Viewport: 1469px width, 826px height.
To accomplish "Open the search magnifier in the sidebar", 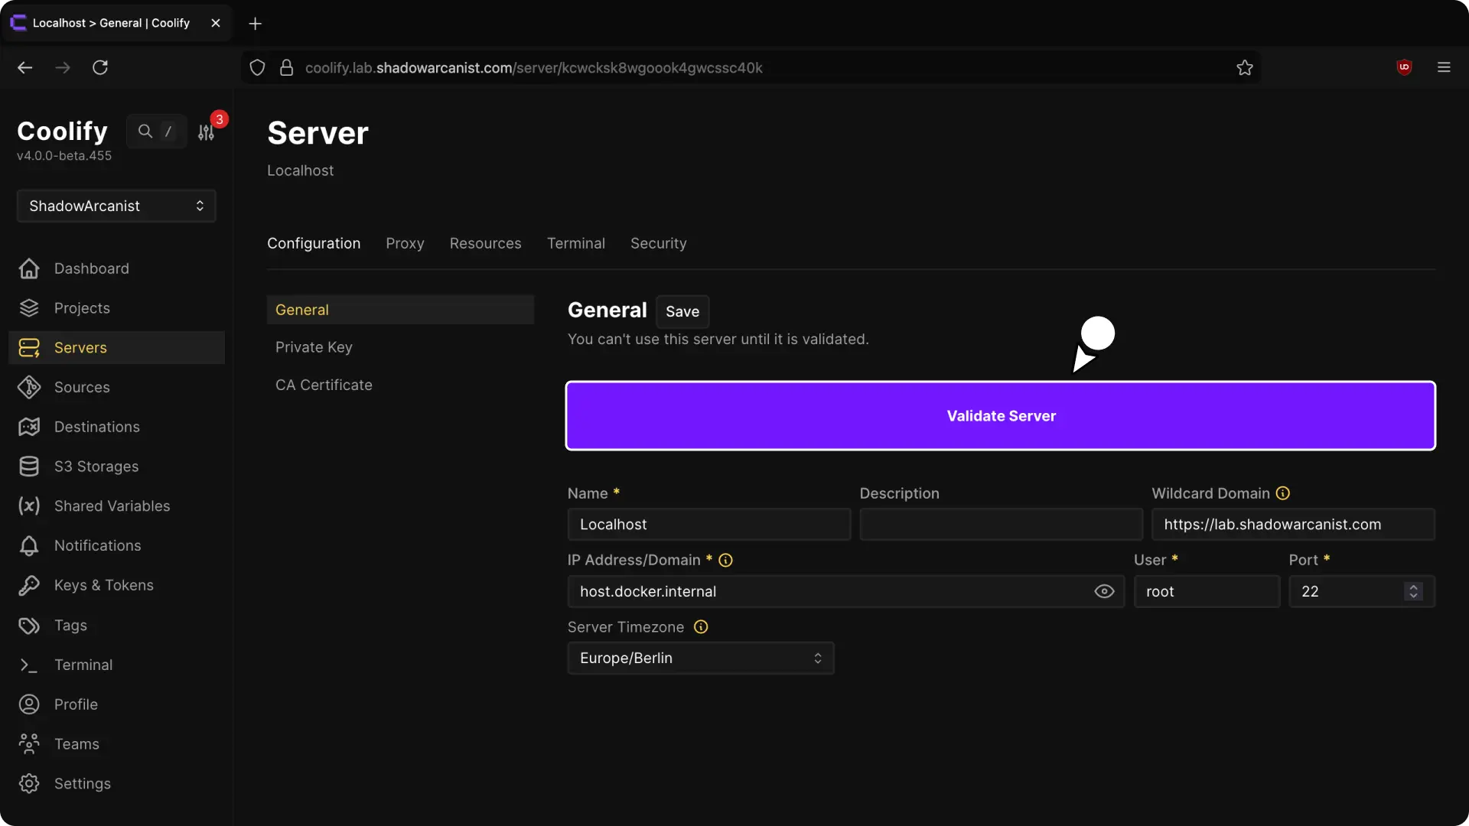I will (145, 131).
